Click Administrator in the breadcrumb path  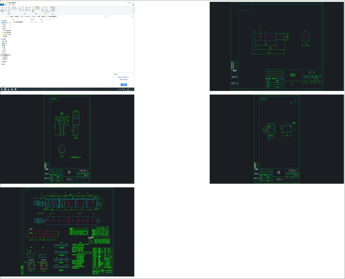pyautogui.click(x=27, y=16)
